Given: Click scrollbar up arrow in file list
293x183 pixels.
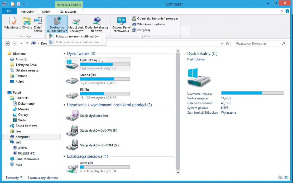Looking at the screenshot, I should (x=178, y=51).
